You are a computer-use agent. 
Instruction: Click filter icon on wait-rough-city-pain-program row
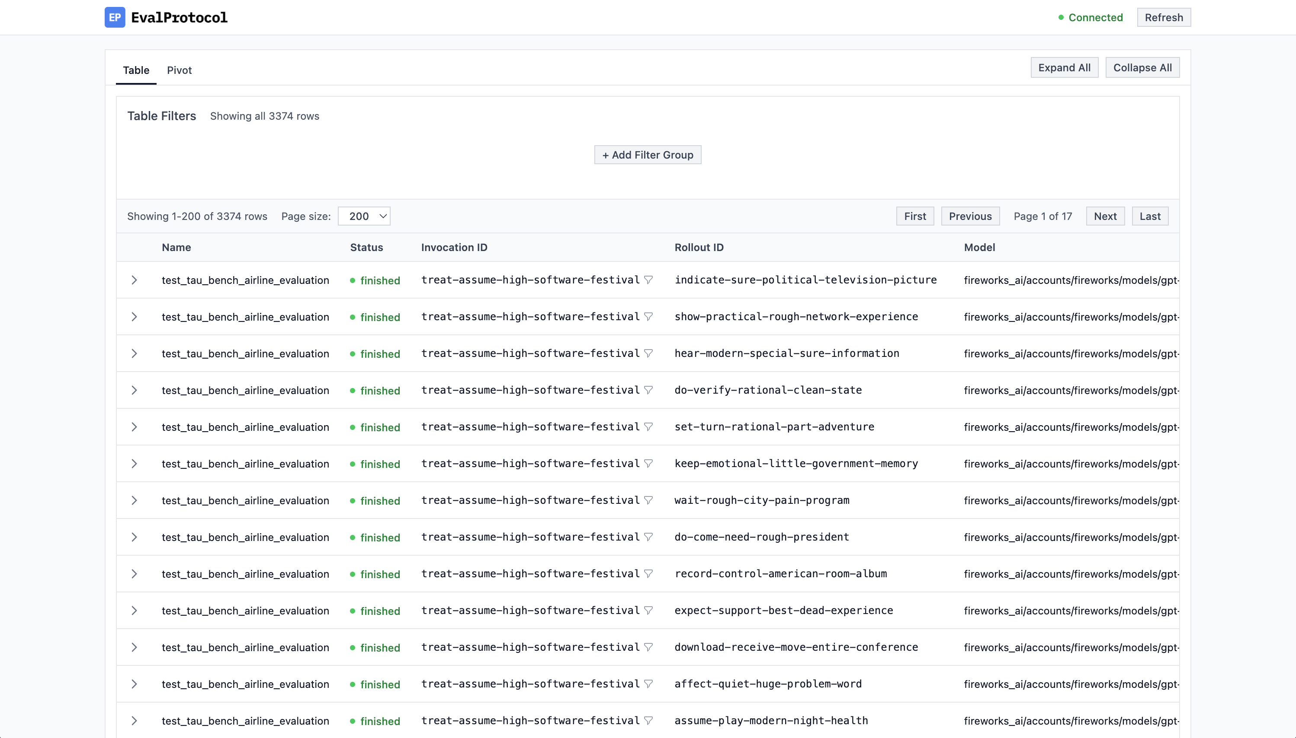(648, 500)
